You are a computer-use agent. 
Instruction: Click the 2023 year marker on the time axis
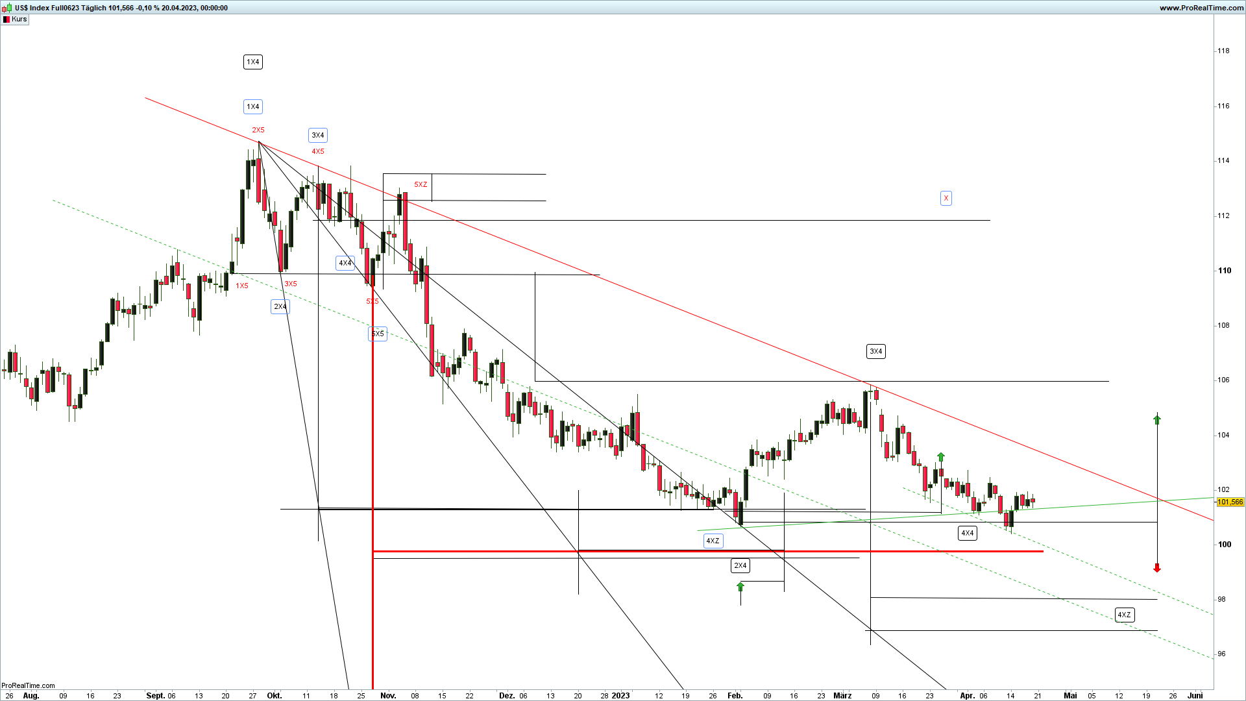tap(620, 696)
